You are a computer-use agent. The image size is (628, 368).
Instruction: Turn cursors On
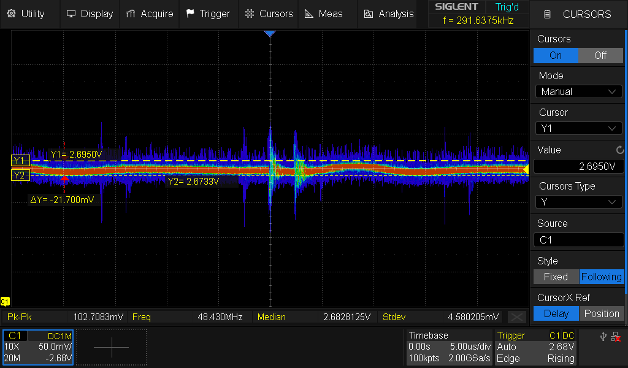pyautogui.click(x=556, y=55)
